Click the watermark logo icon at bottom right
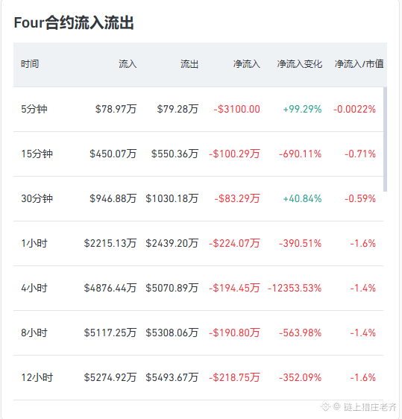Screen dimensions: 402x419 [326, 407]
